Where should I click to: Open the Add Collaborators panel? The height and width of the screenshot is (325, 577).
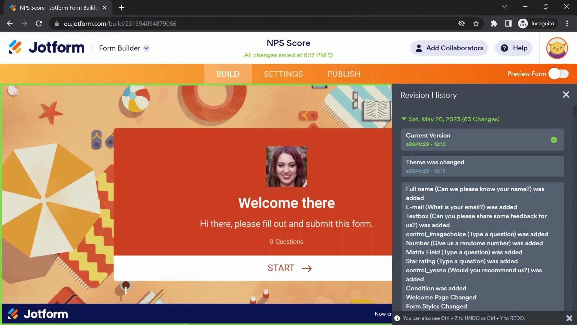pyautogui.click(x=449, y=48)
